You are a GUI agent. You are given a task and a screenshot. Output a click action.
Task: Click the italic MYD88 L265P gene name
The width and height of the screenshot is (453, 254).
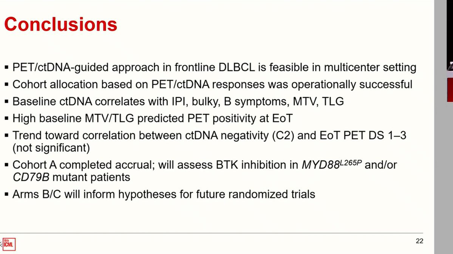coord(332,164)
